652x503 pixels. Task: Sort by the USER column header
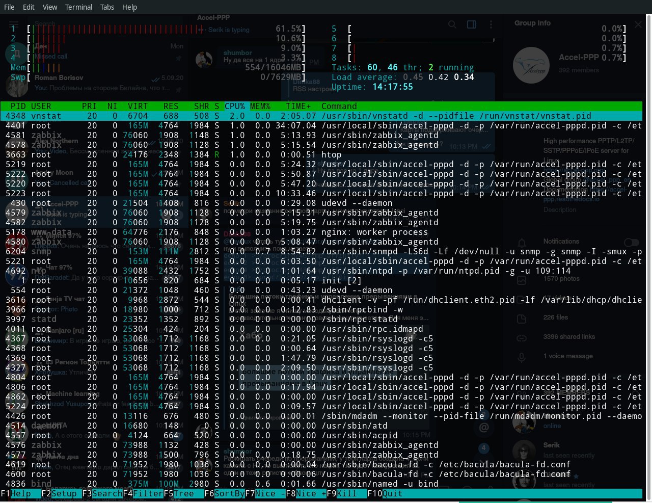41,106
